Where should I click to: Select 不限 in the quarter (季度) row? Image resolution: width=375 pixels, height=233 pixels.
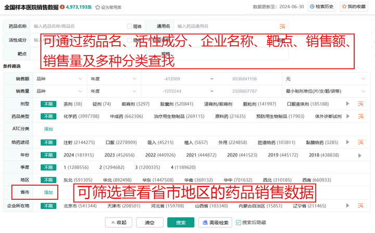coord(48,167)
